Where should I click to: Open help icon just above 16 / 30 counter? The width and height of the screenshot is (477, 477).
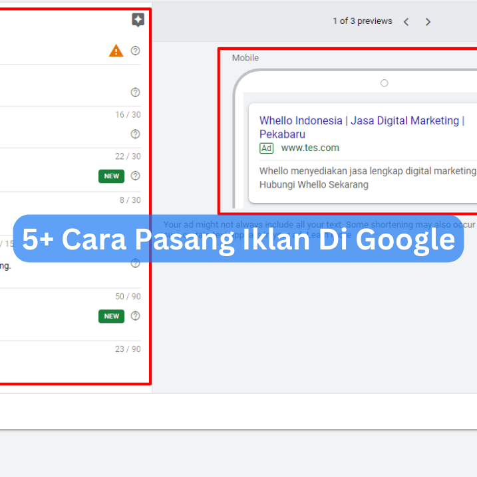point(135,92)
